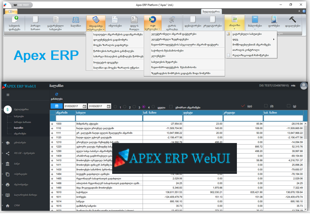This screenshot has height=214, width=310.
Task: Select radio button level 1
Action: tap(115, 107)
